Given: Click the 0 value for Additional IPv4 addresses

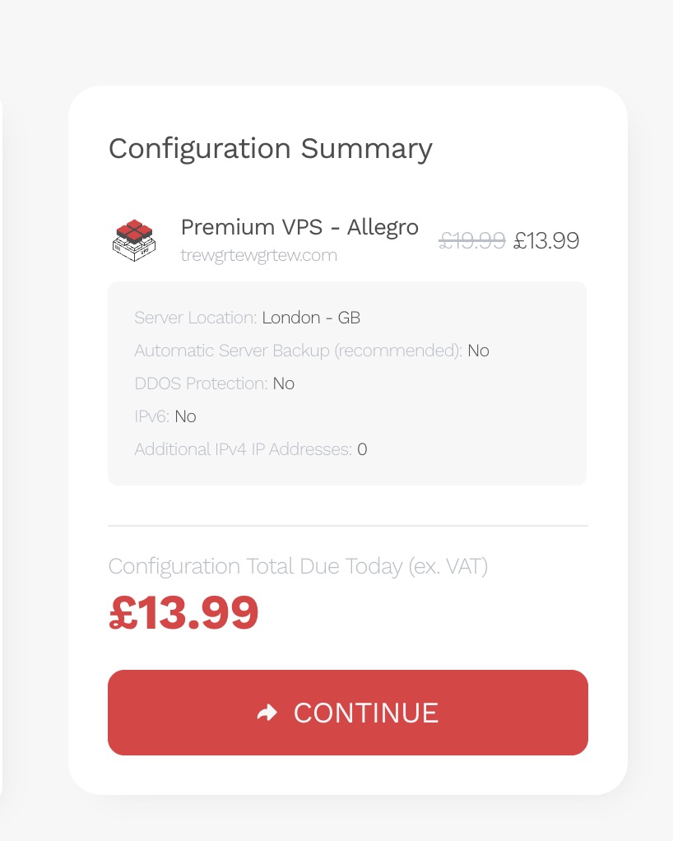Looking at the screenshot, I should [362, 449].
